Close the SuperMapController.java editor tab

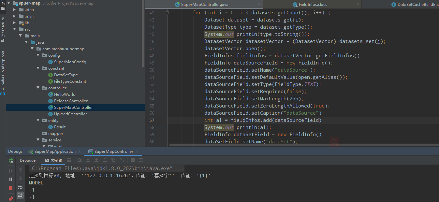coord(259,5)
